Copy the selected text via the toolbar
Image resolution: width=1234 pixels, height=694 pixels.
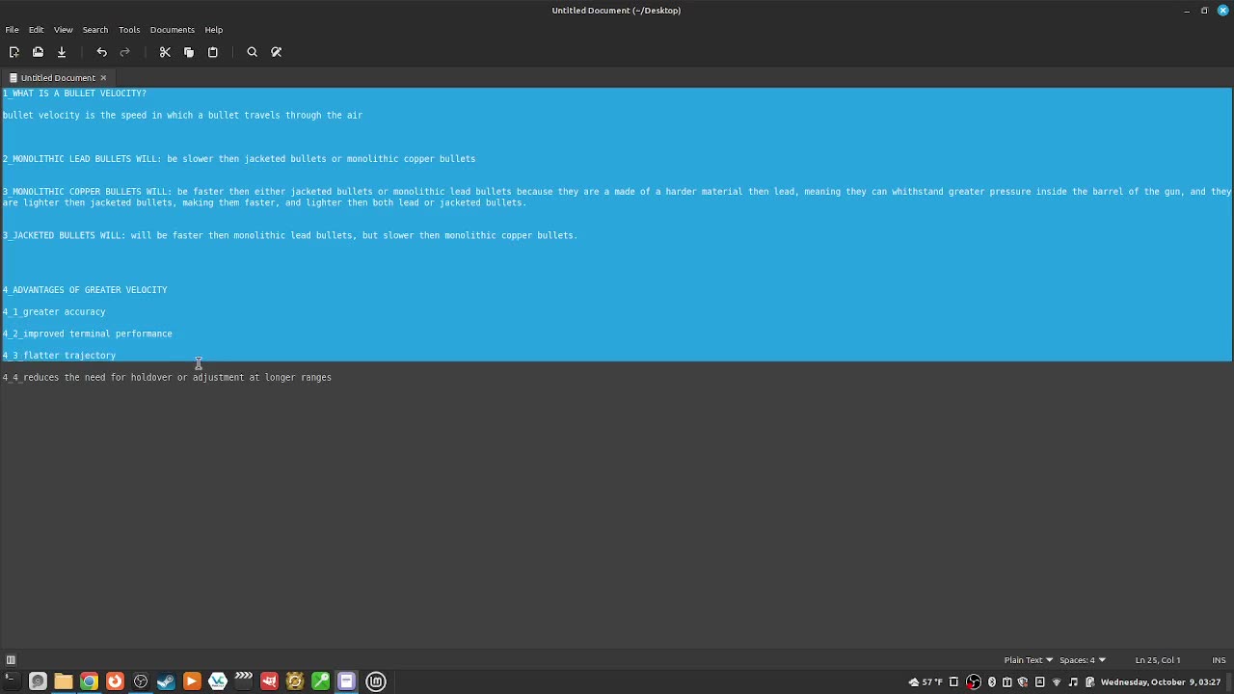pyautogui.click(x=189, y=52)
